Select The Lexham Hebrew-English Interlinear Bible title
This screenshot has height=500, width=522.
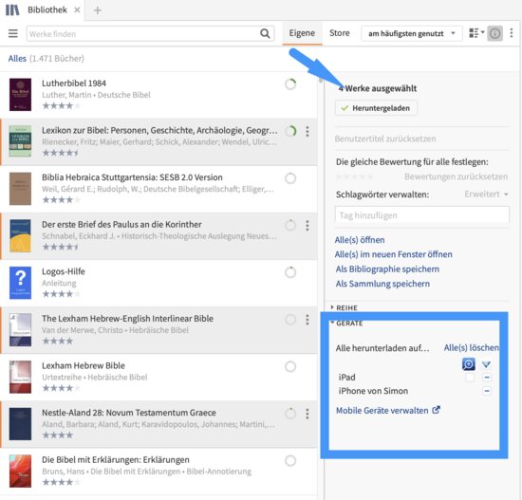[127, 318]
